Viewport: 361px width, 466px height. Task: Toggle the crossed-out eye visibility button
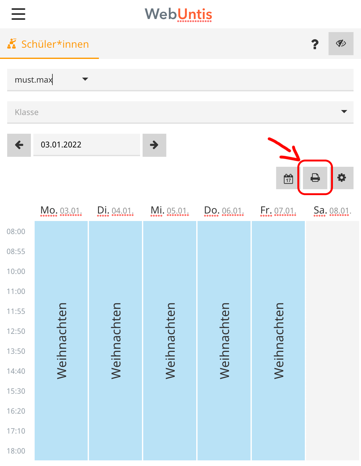click(341, 44)
